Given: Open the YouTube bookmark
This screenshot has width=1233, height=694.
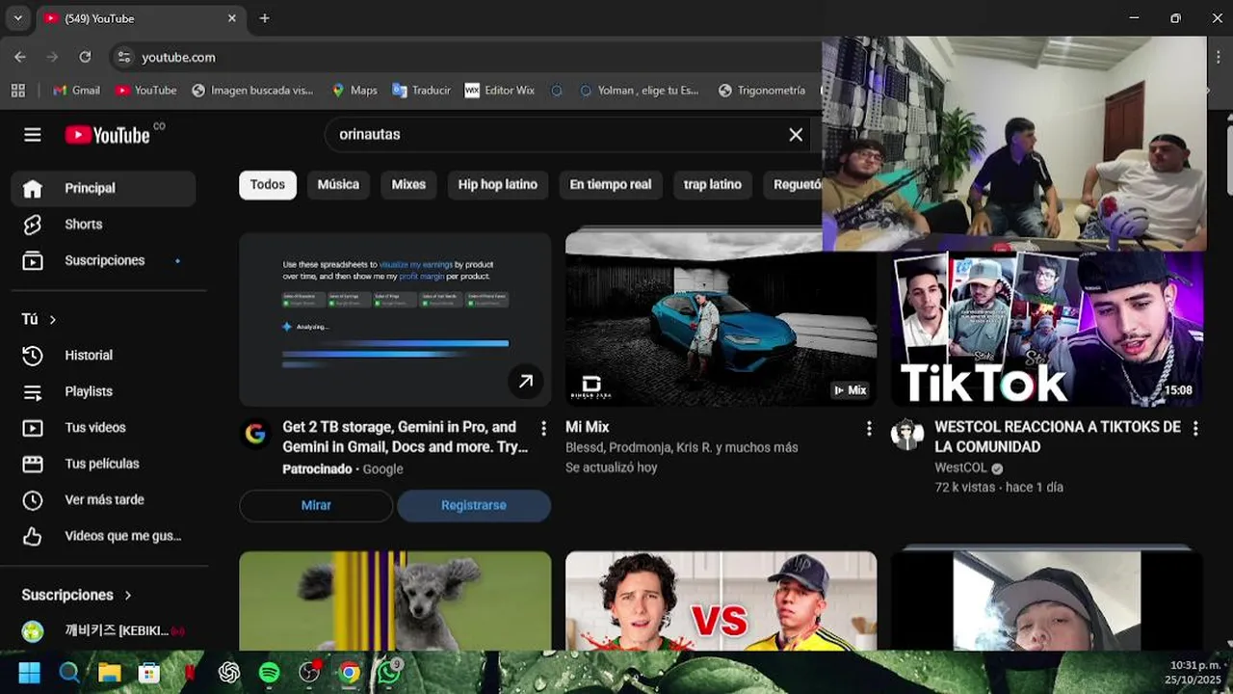Looking at the screenshot, I should (145, 91).
